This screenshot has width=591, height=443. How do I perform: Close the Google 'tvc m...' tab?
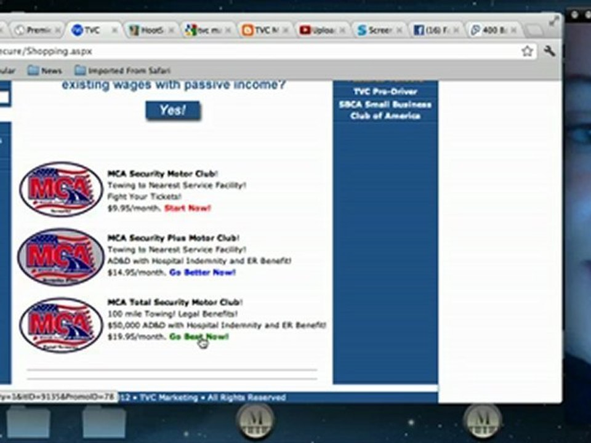coord(228,31)
